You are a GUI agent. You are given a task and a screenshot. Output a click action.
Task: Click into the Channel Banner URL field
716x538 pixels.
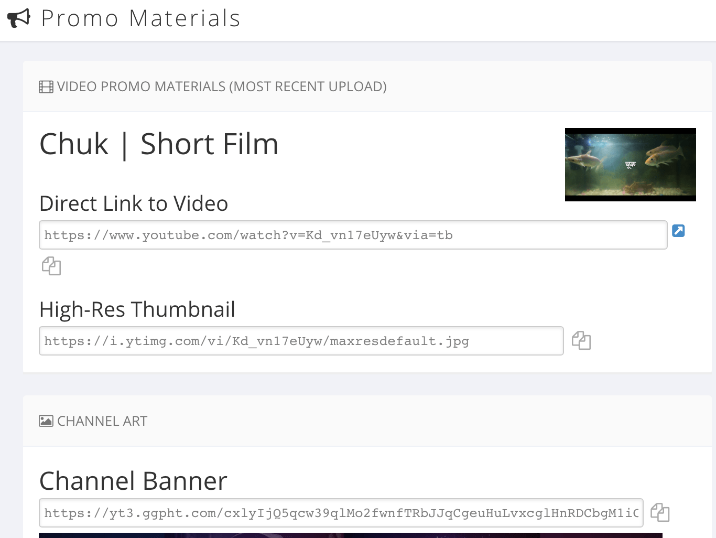pyautogui.click(x=341, y=513)
